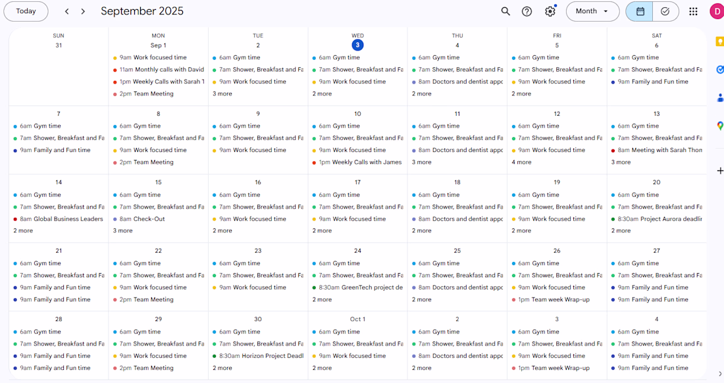Image resolution: width=724 pixels, height=383 pixels.
Task: Open 8am Doctors and dentist on Sep 25
Action: (457, 288)
